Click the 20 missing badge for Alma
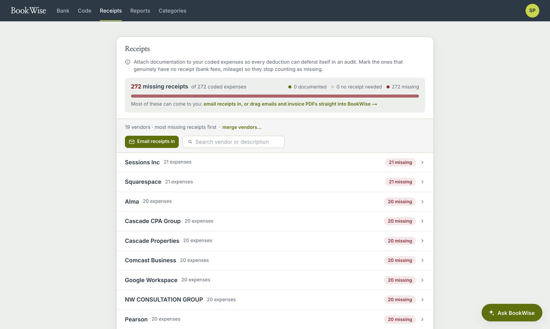Image resolution: width=550 pixels, height=329 pixels. [400, 202]
